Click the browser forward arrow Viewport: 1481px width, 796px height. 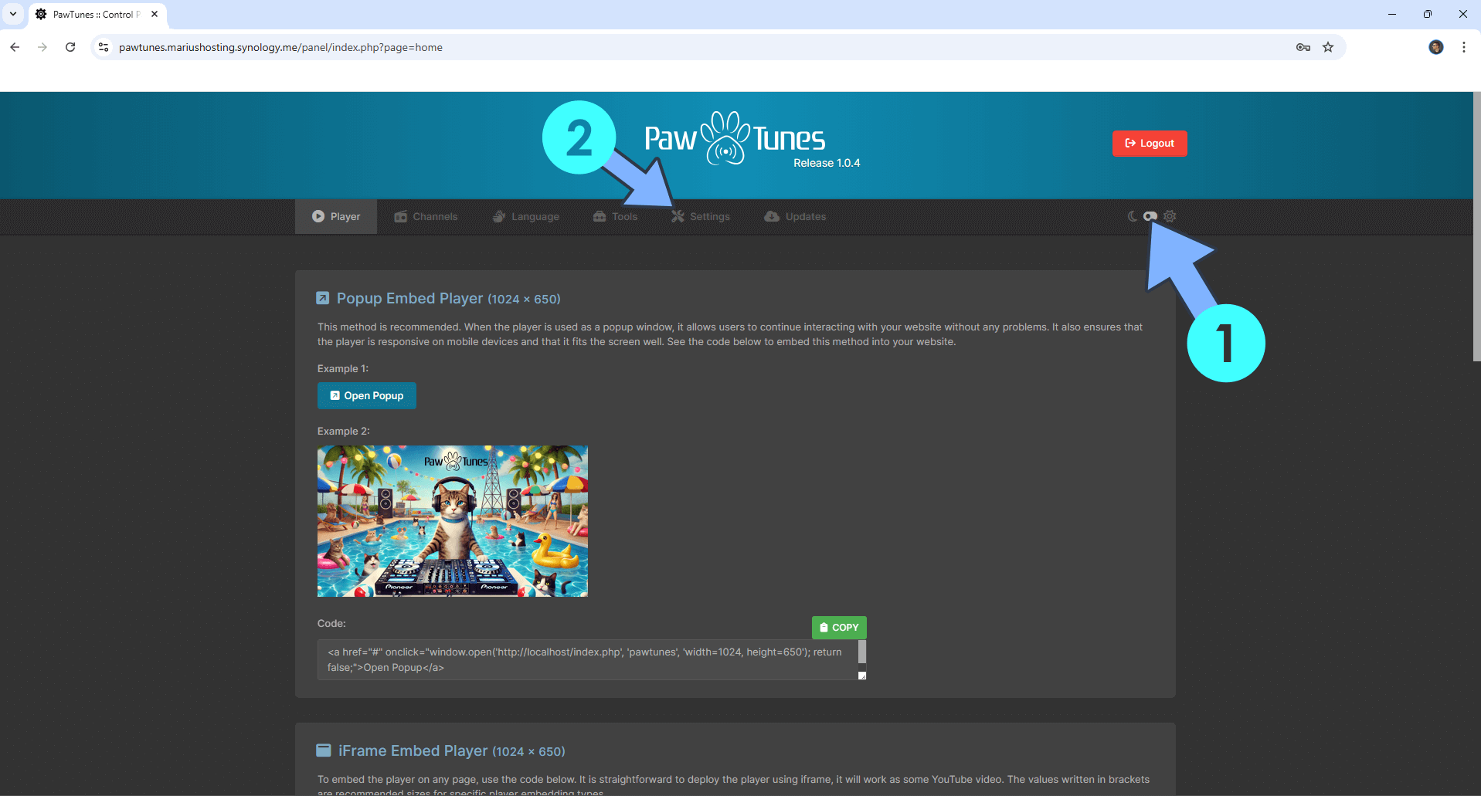coord(42,47)
